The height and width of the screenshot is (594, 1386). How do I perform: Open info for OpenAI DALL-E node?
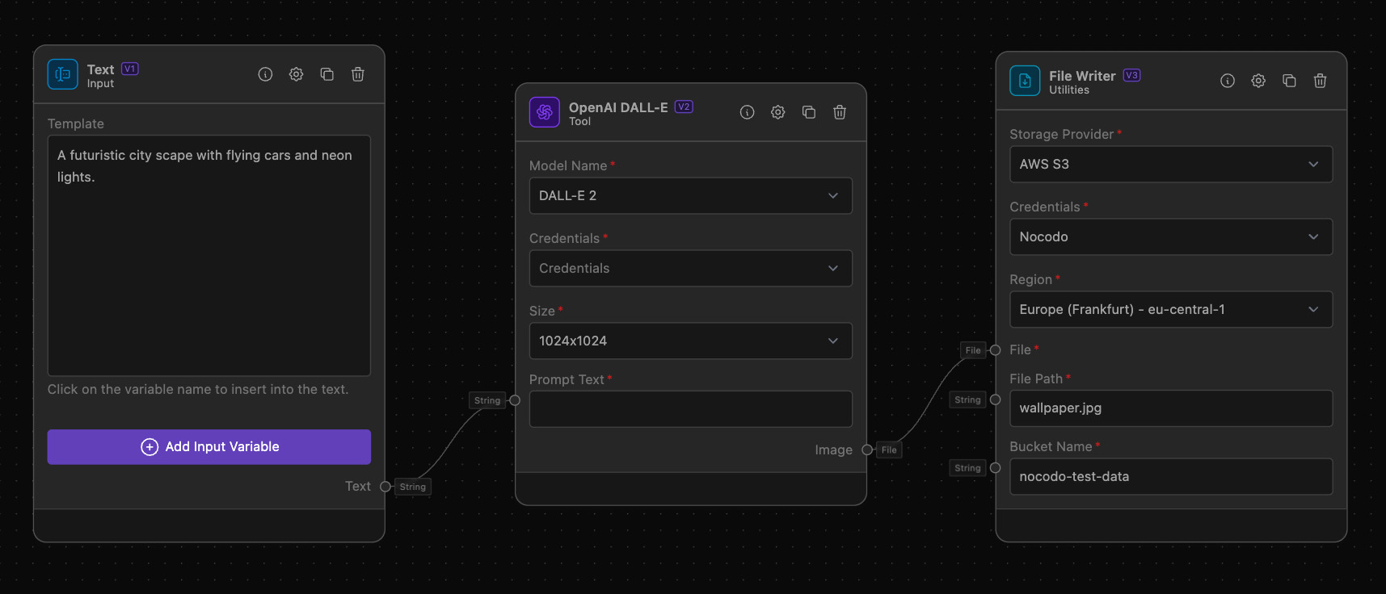point(748,112)
